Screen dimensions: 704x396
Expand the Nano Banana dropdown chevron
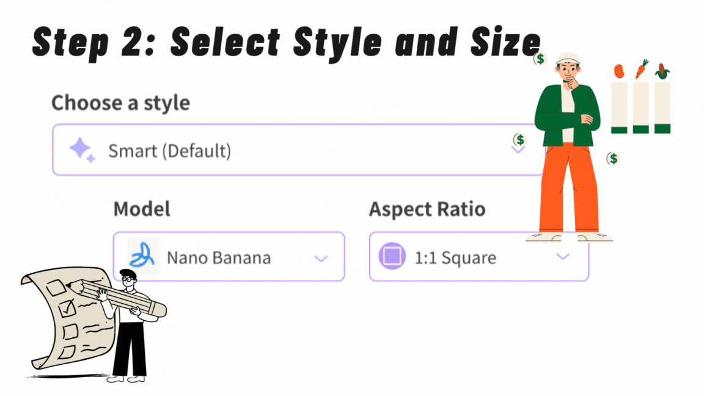(321, 258)
